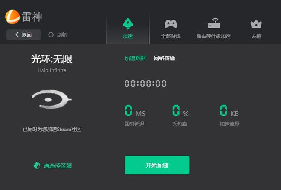Viewport: 281px width, 190px height.
Task: Click the 丢包率 label
Action: click(x=180, y=124)
